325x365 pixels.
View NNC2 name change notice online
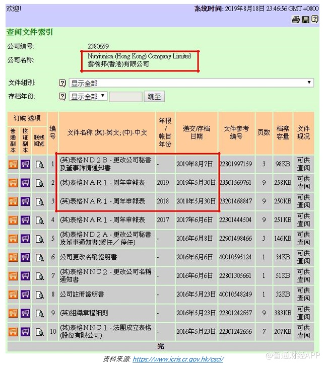40,276
